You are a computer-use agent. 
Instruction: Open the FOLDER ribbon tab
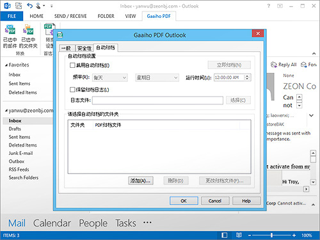click(106, 16)
